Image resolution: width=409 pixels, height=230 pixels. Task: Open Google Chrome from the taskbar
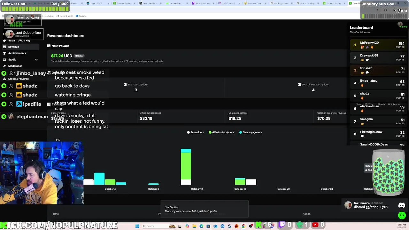pos(243,226)
